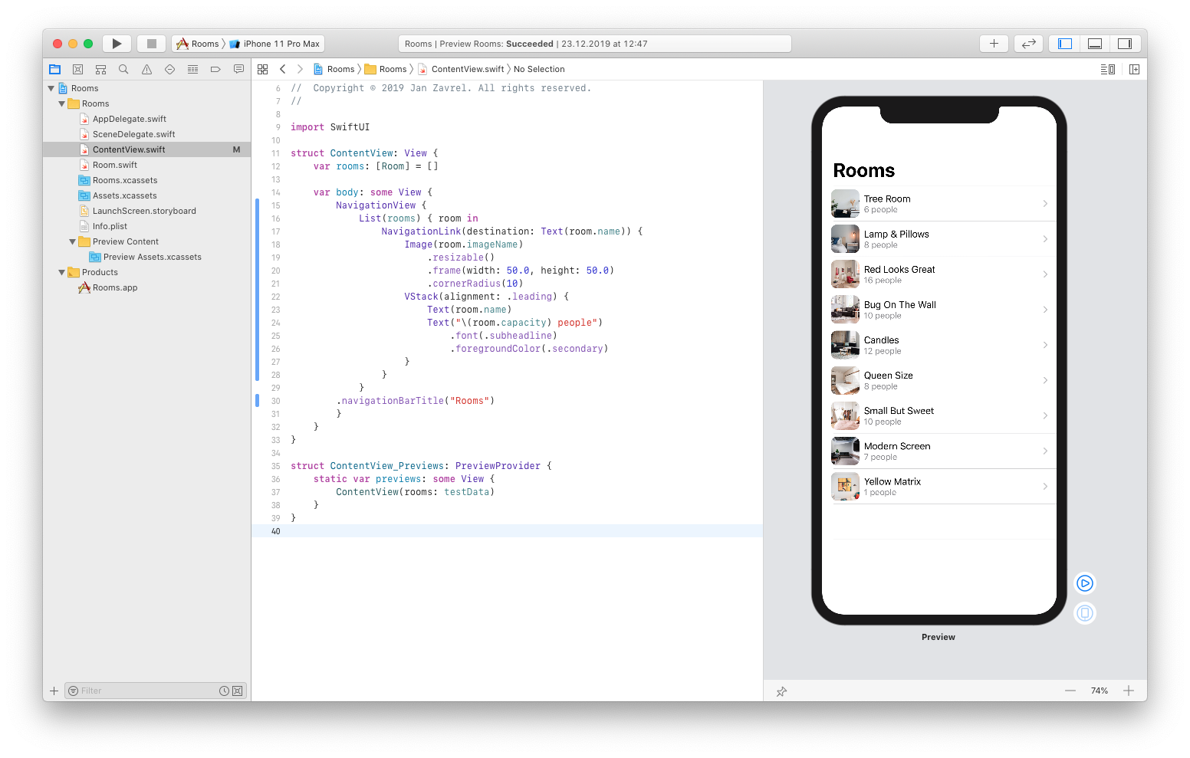Open the Find navigator (magnifying glass icon)

tap(123, 69)
